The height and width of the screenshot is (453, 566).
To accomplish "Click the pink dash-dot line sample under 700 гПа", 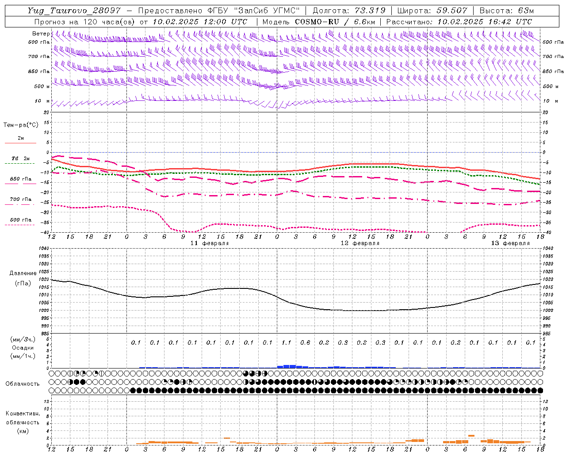I will tap(19, 205).
